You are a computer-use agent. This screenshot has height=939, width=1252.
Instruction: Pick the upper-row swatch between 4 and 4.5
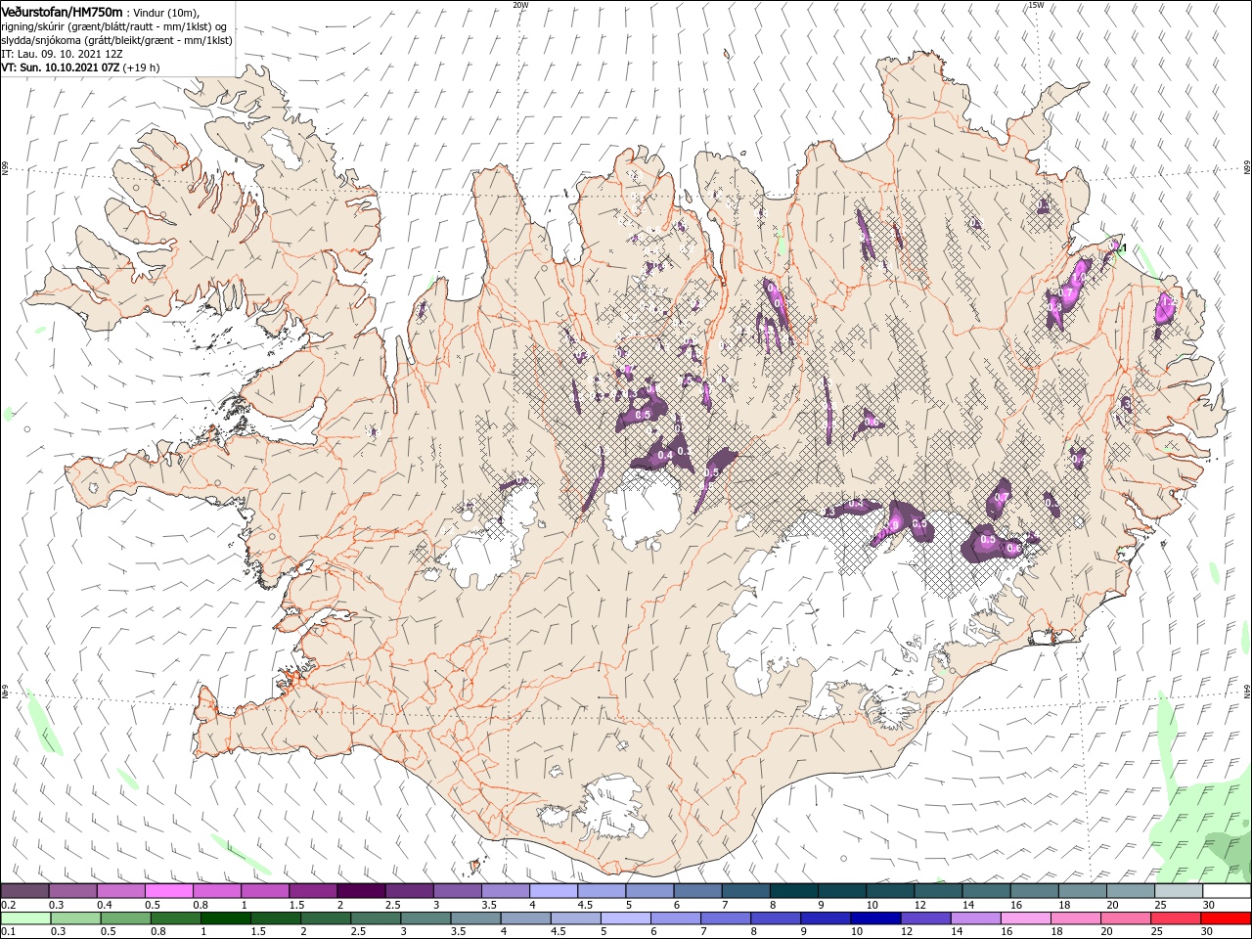pos(553,891)
